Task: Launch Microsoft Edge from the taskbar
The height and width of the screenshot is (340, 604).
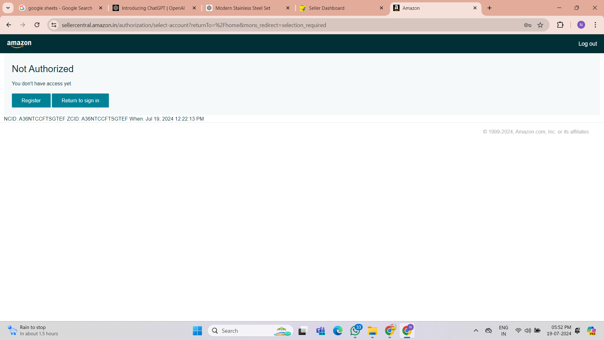Action: 338,331
